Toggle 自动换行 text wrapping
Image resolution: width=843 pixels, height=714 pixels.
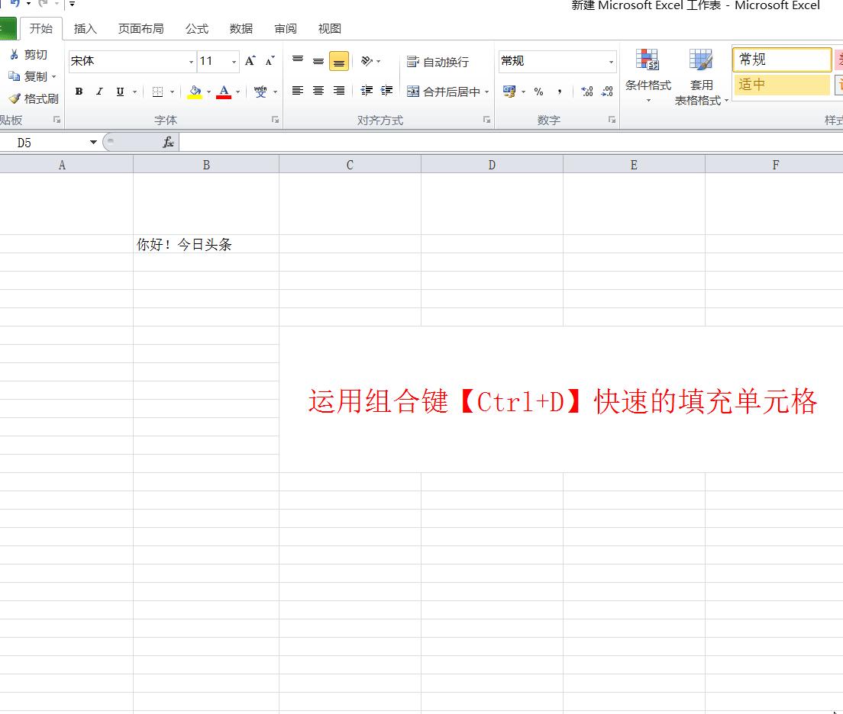coord(437,61)
